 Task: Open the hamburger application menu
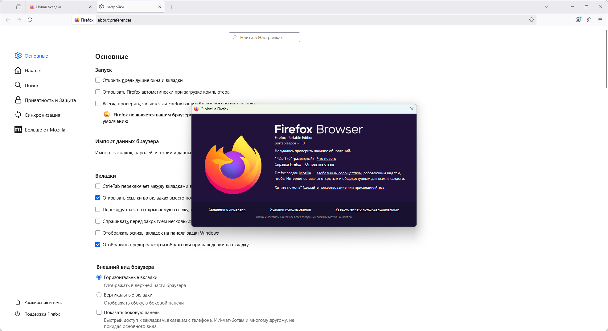(x=600, y=20)
